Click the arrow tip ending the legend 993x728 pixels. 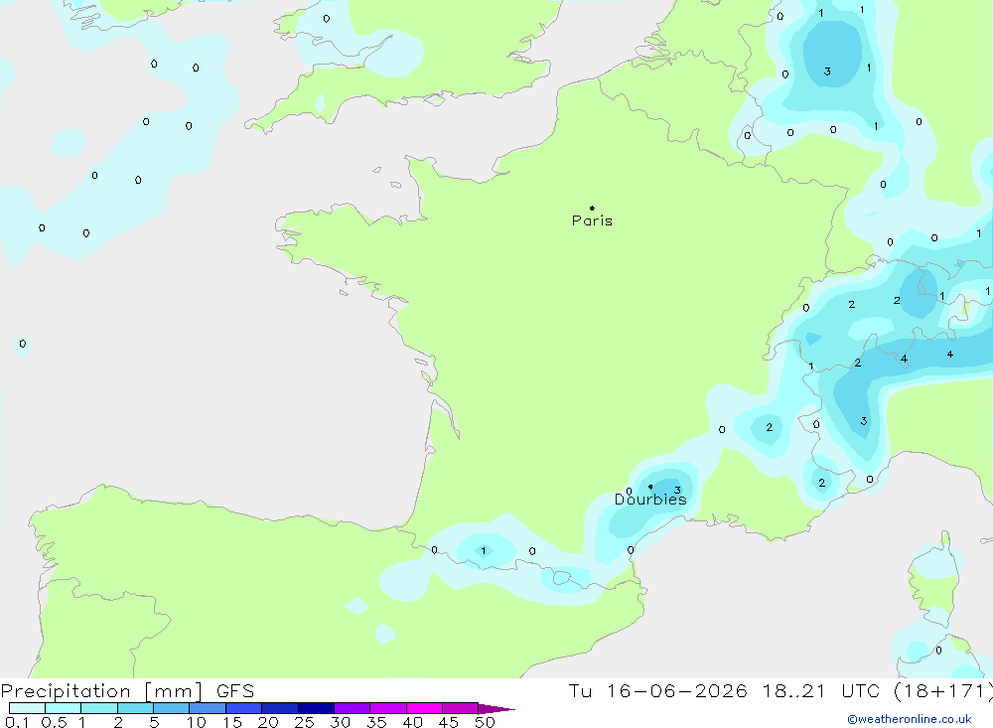496,709
